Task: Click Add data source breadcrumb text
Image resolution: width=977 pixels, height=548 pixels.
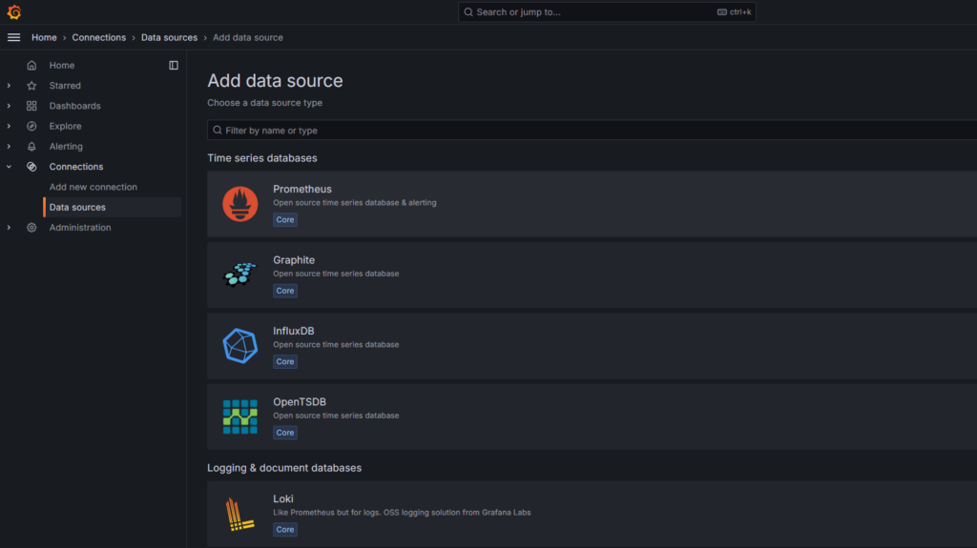Action: coord(248,37)
